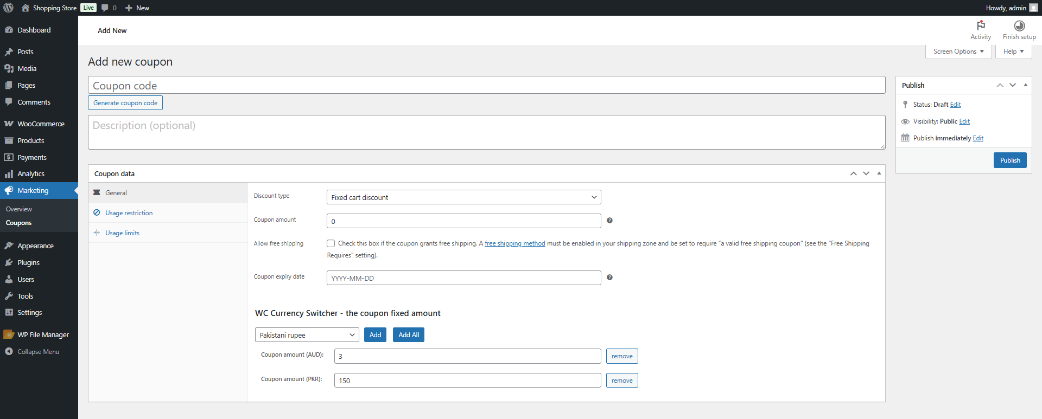Click Generate coupon code button
The image size is (1042, 419).
point(125,103)
